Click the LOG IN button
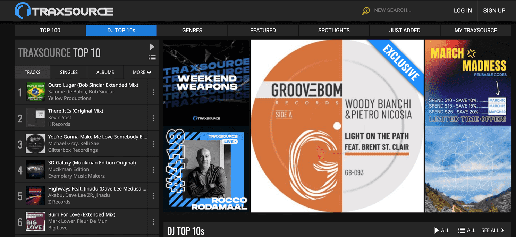The height and width of the screenshot is (237, 516). coord(463,11)
